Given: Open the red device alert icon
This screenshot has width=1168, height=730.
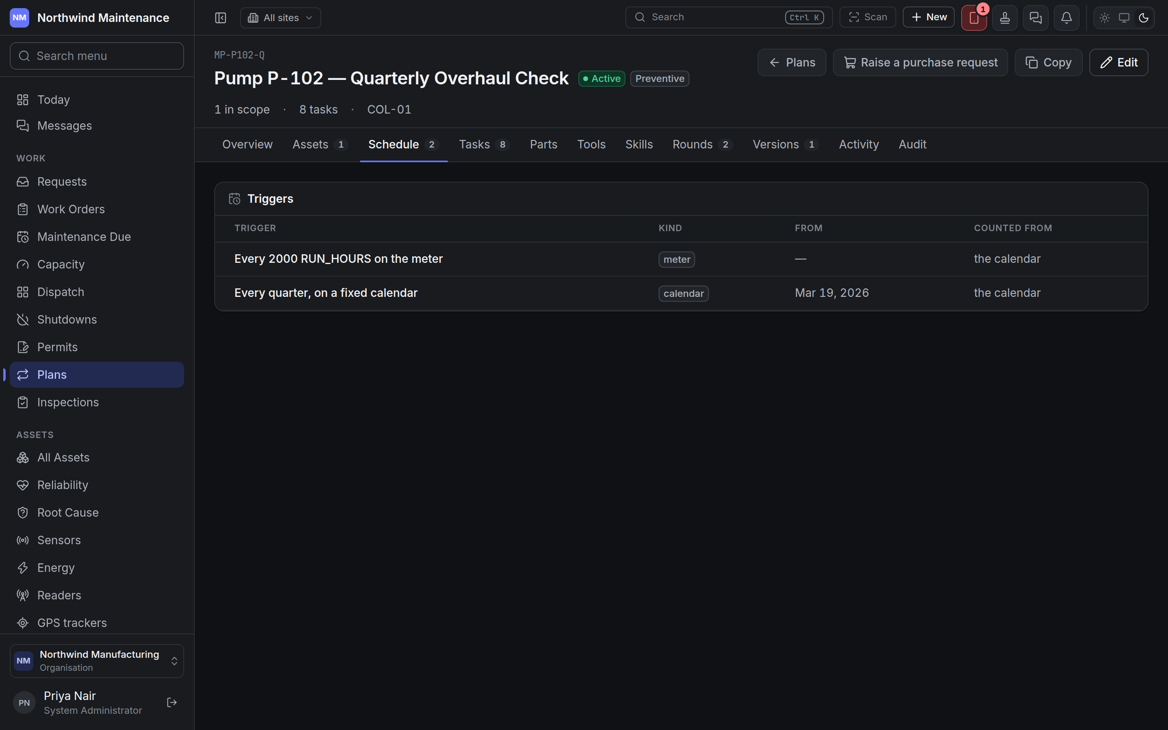Looking at the screenshot, I should 973,18.
